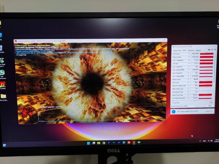Image resolution: width=219 pixels, height=164 pixels.
Task: Switch to the Advanced tab in GPU-Z
Action: pyautogui.click(x=191, y=50)
